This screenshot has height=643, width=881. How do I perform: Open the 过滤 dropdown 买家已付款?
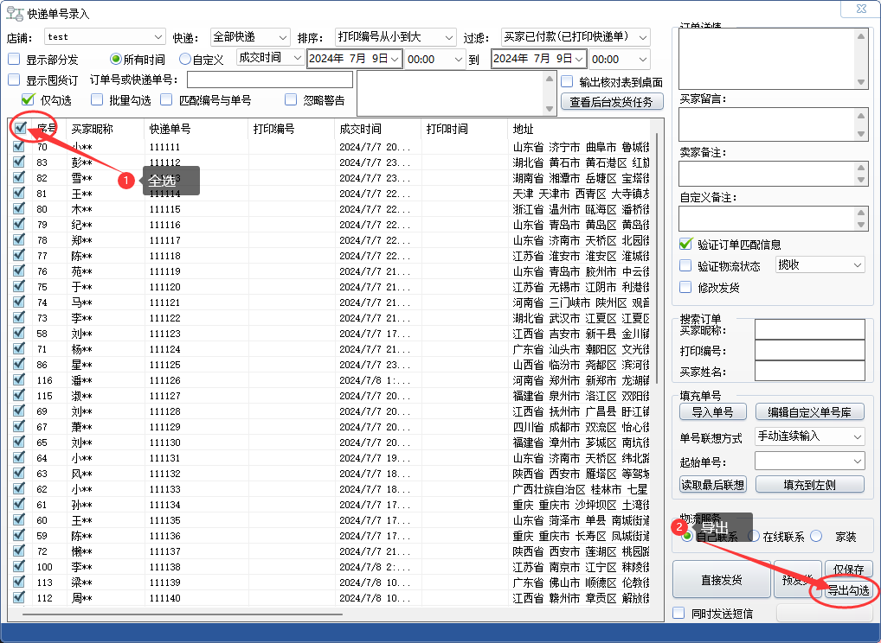(575, 37)
